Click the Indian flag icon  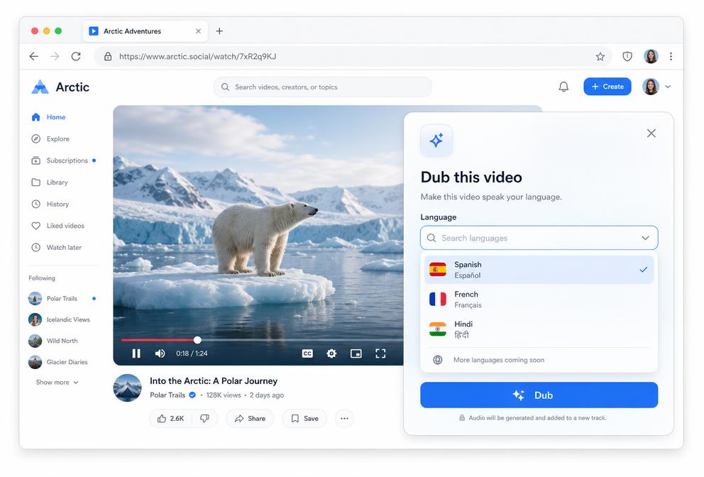click(x=437, y=329)
